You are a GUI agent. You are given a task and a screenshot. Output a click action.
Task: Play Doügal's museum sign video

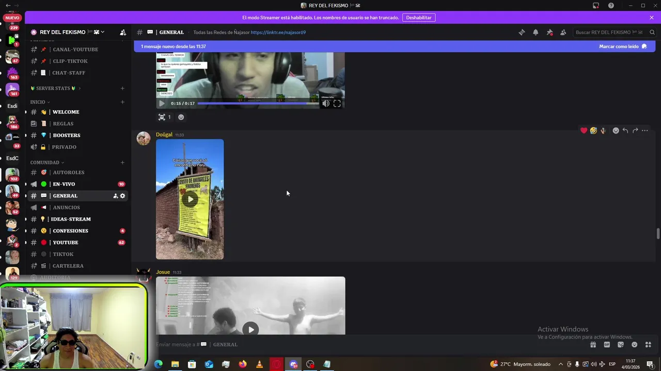tap(190, 199)
